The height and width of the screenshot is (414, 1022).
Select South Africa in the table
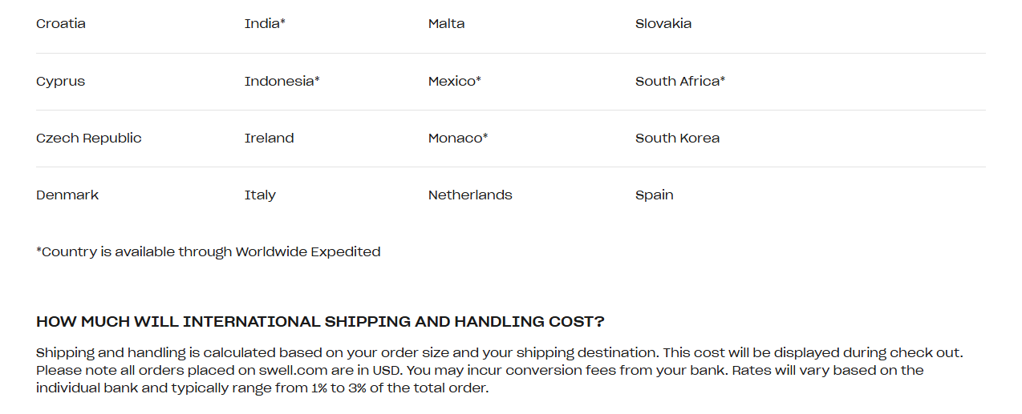click(x=679, y=81)
